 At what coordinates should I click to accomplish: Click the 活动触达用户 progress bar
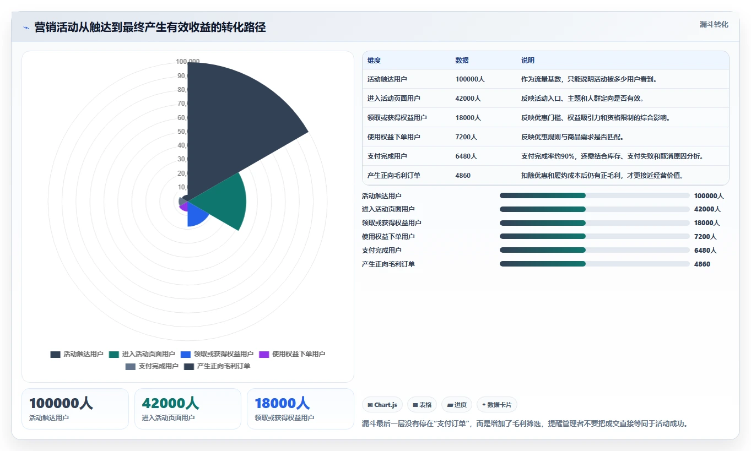click(x=595, y=195)
